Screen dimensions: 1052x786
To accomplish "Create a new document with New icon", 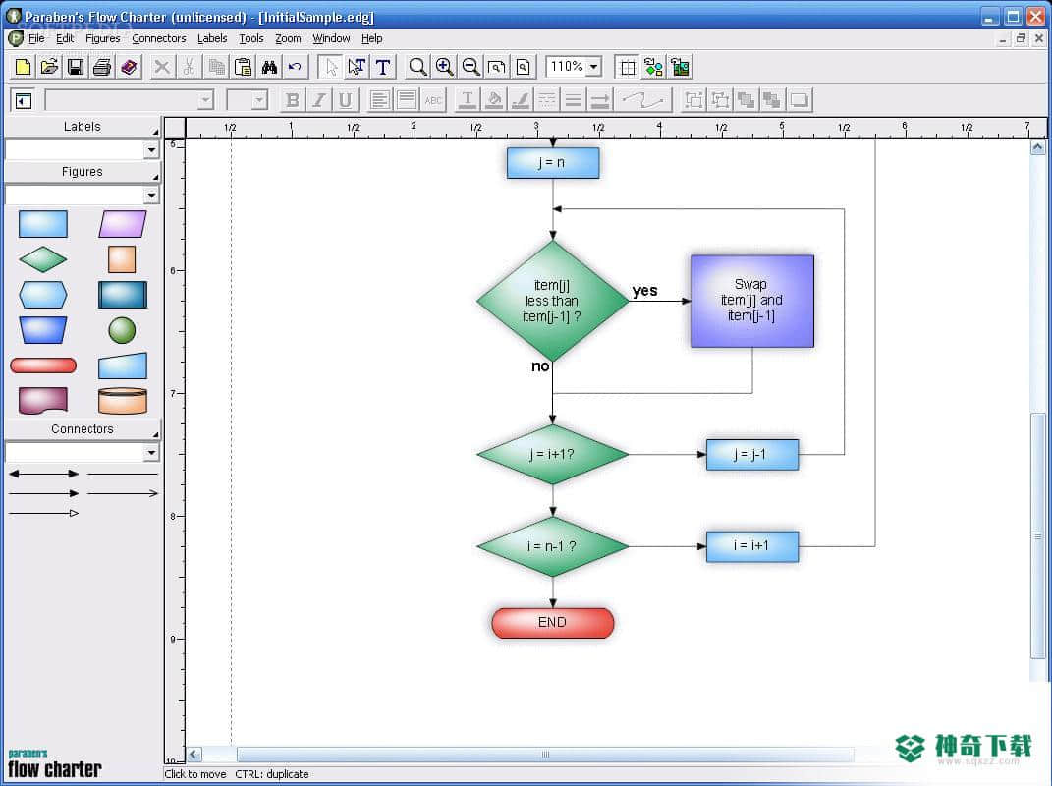I will coord(23,67).
